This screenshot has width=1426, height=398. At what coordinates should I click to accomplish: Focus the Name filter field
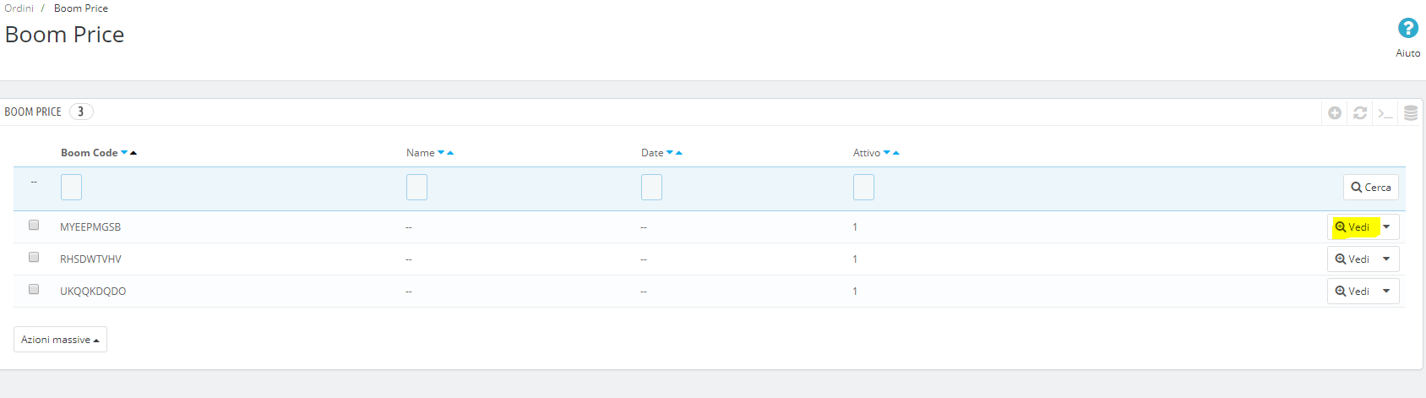tap(416, 188)
